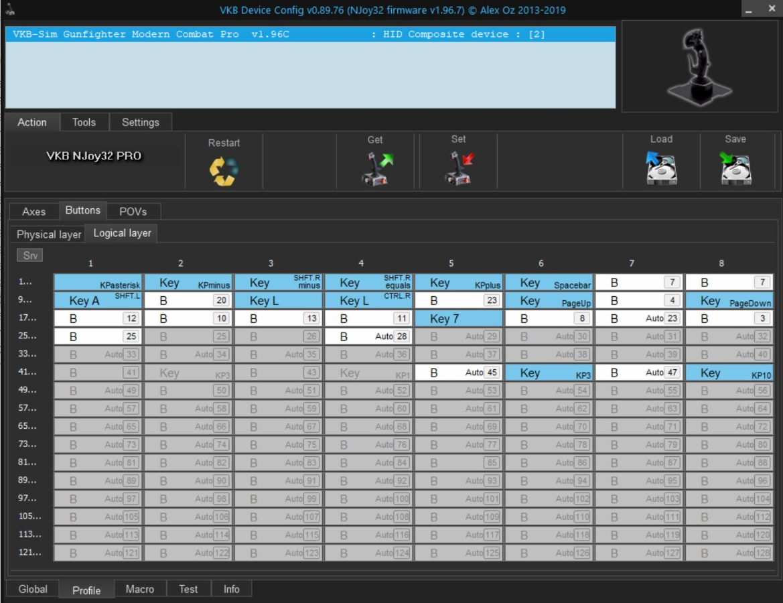Select the B Auto 47 cell
This screenshot has height=603, width=783.
click(639, 373)
